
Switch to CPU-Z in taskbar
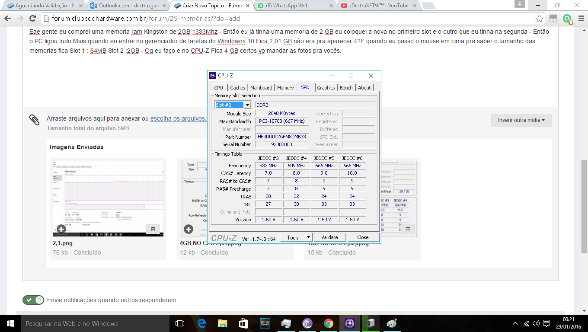(x=350, y=323)
